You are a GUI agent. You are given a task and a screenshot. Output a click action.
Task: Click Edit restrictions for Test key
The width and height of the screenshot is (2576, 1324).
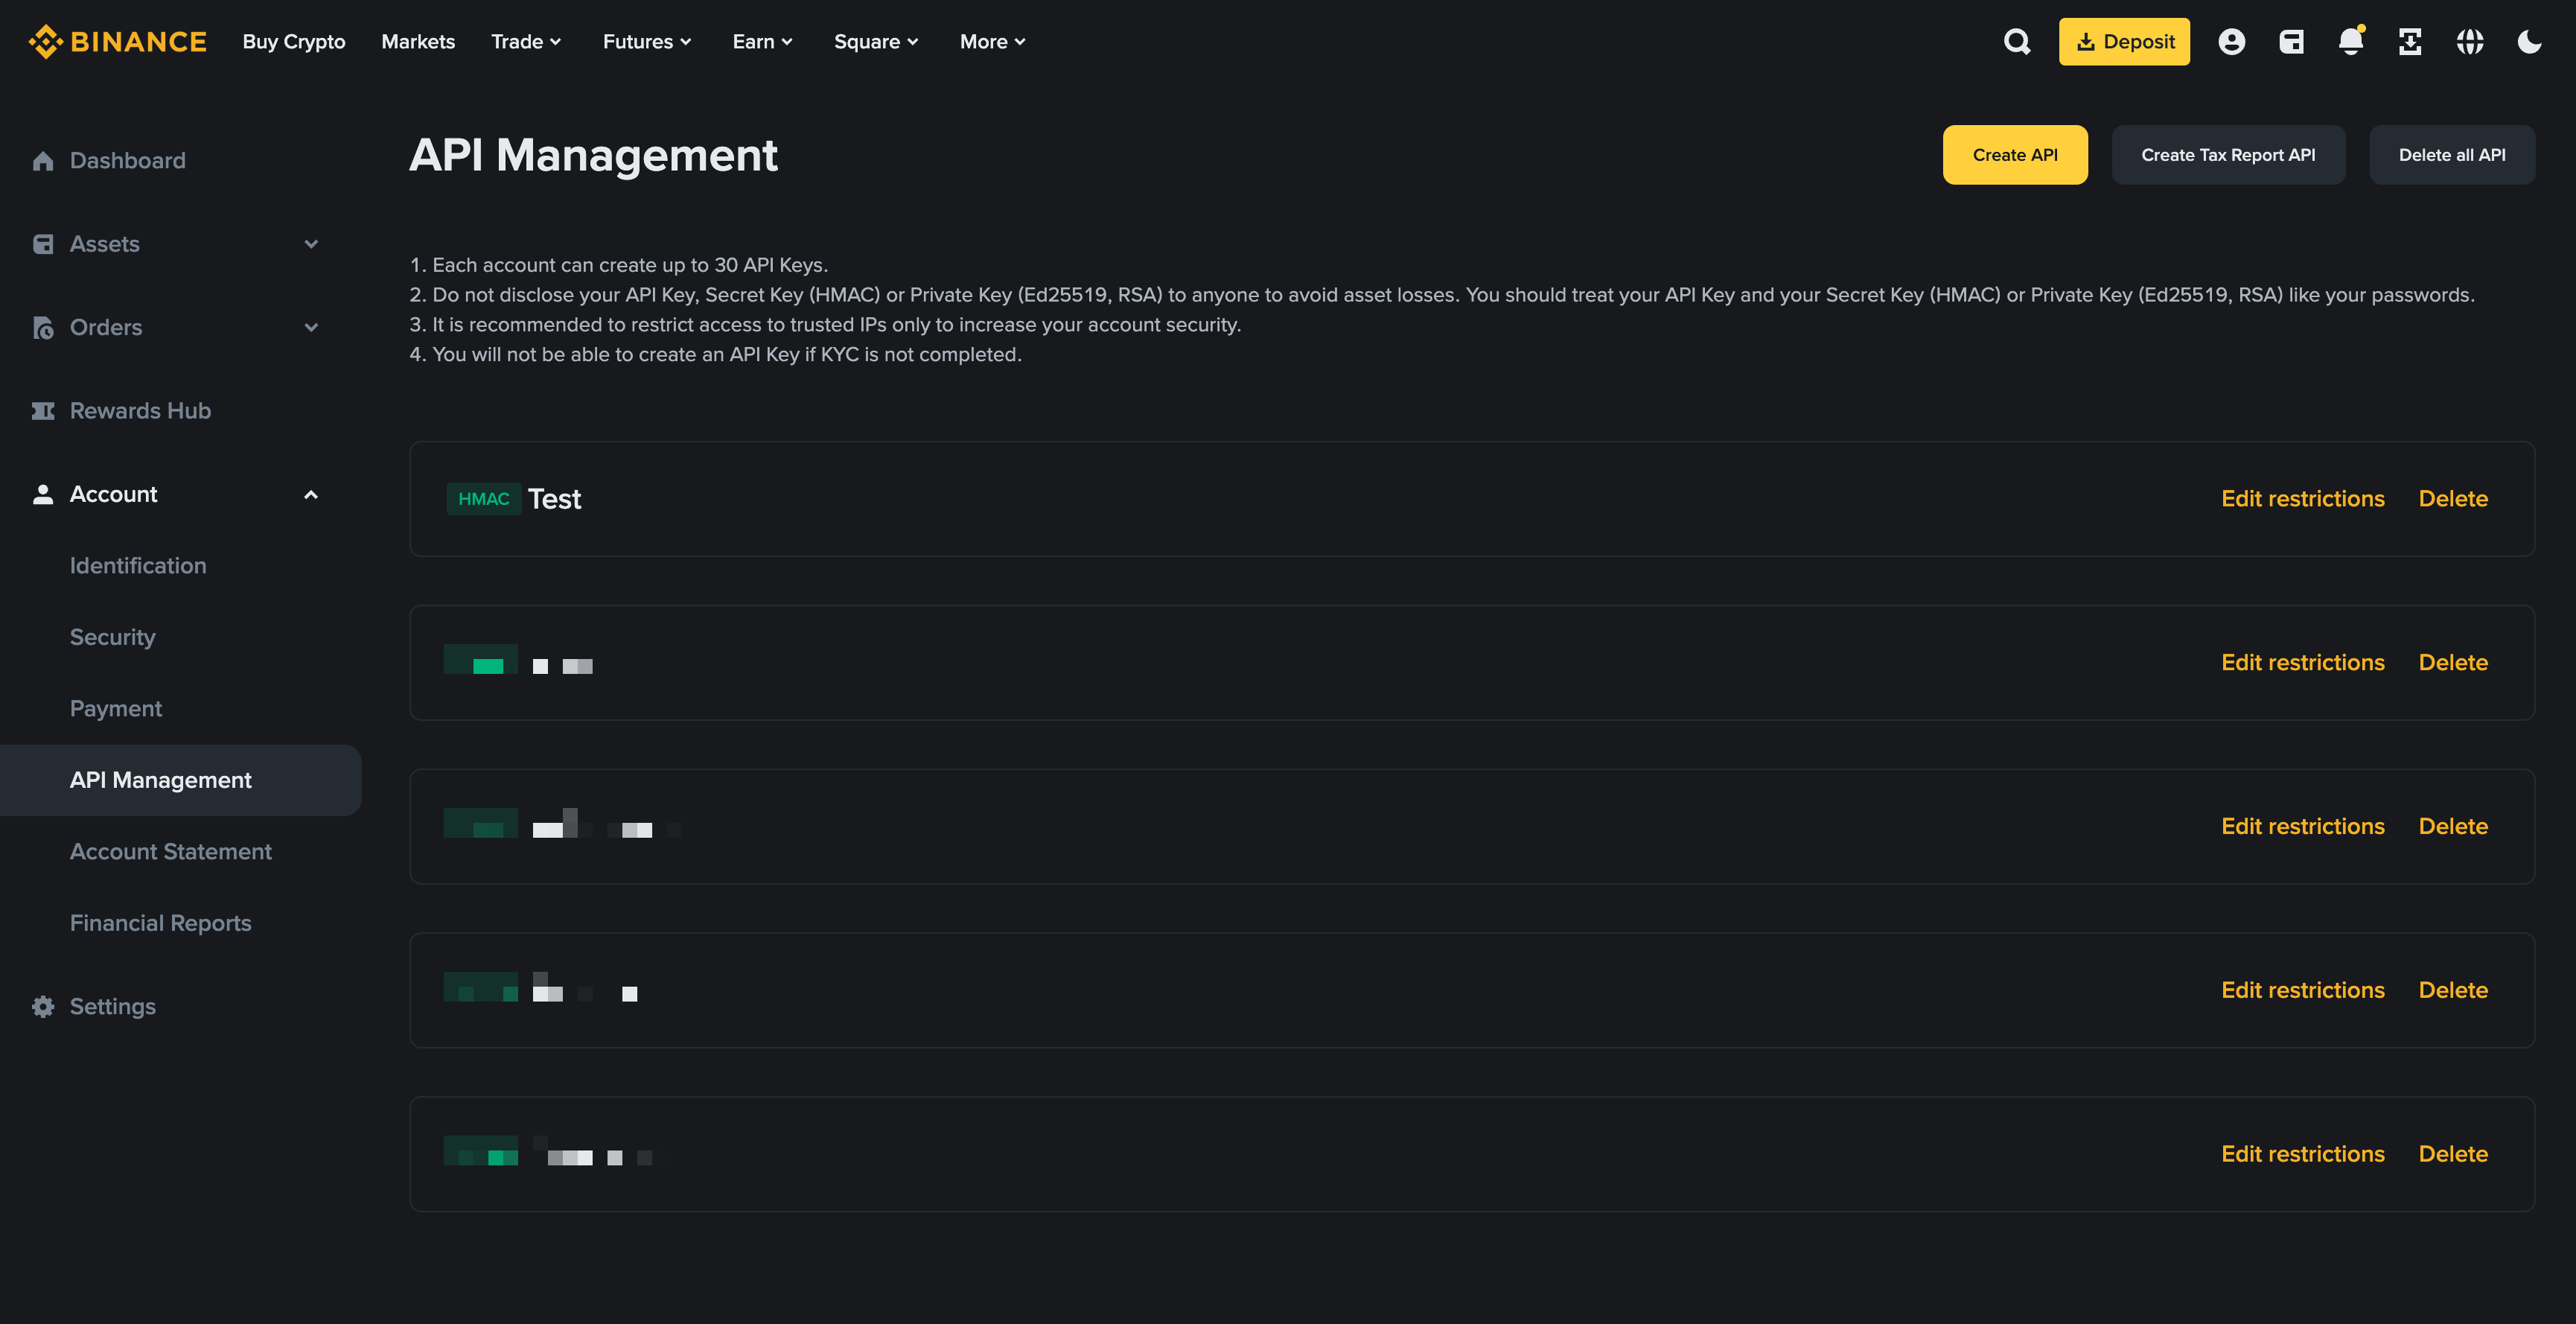2302,498
